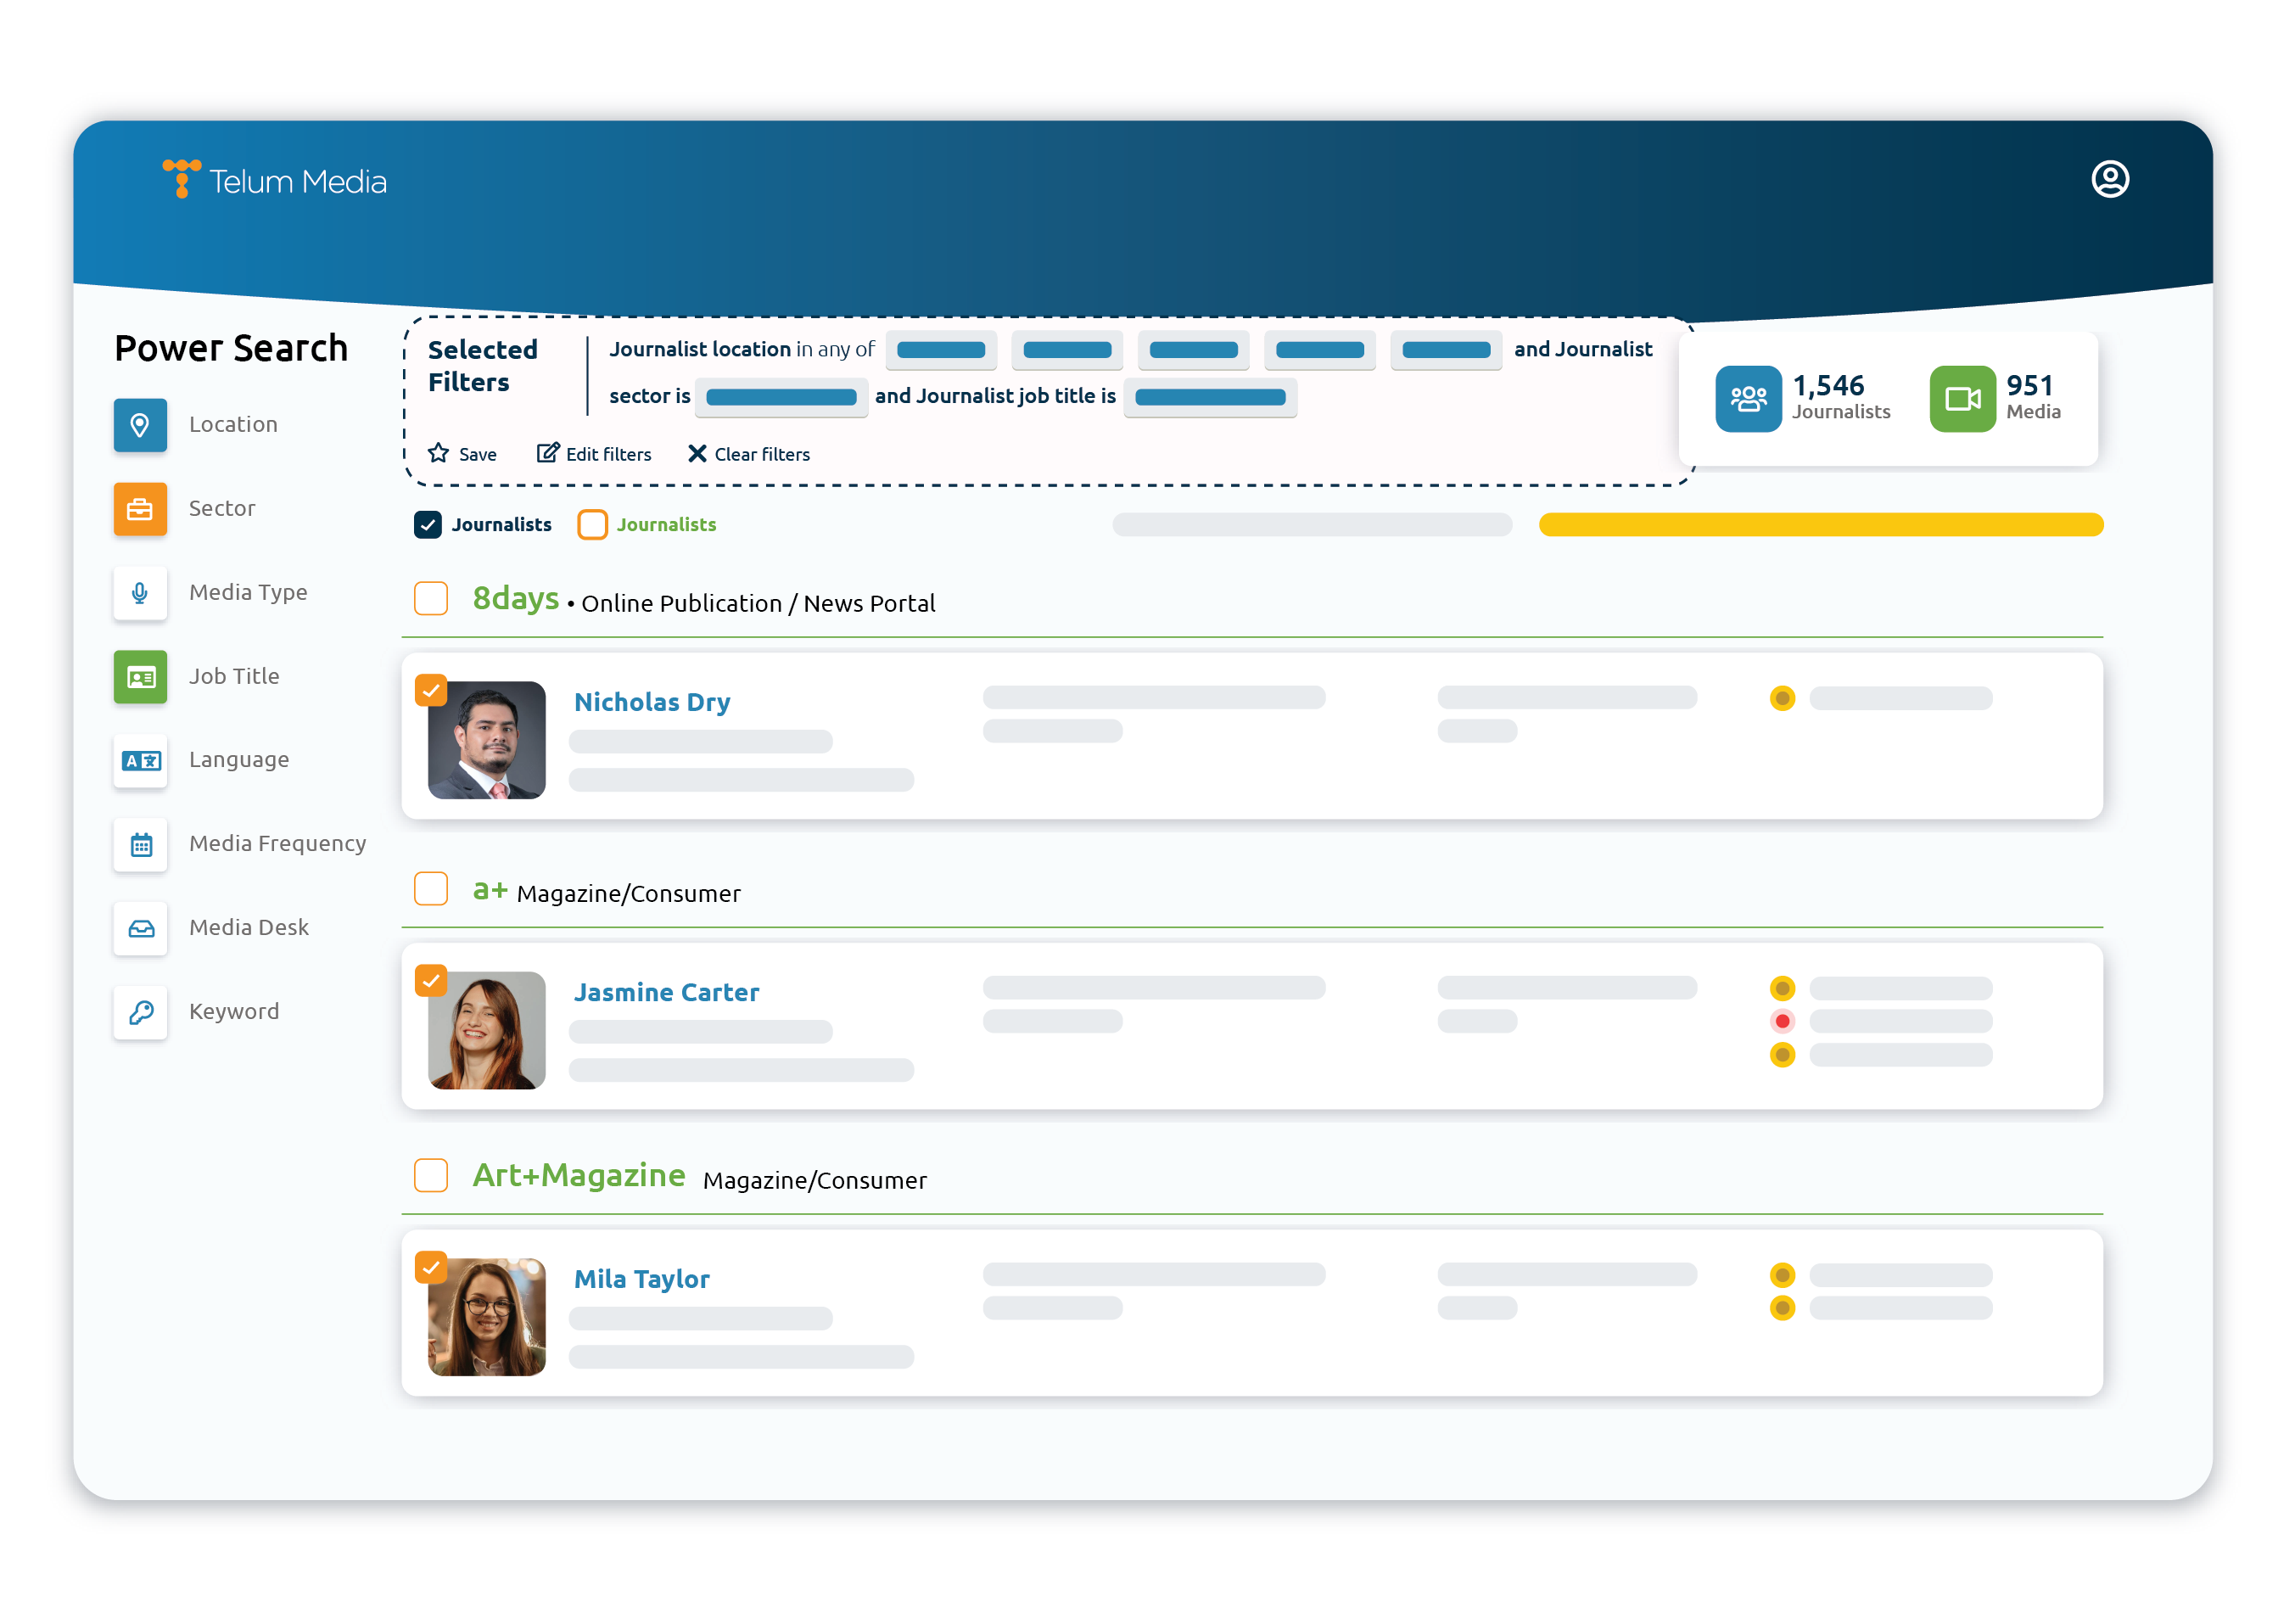The width and height of the screenshot is (2295, 1624).
Task: Click the Keyword key icon
Action: coord(140,1013)
